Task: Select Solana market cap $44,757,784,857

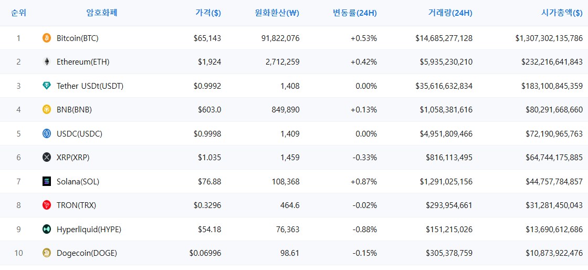Action: (554, 182)
